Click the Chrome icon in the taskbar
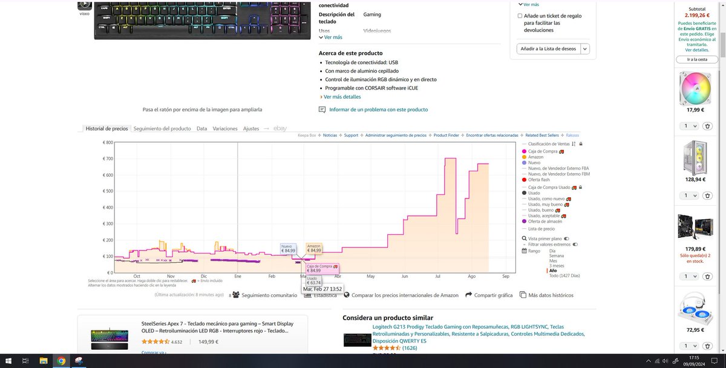 pos(61,361)
